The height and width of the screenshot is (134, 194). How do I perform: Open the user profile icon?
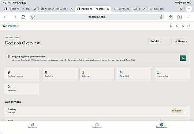tap(183, 26)
